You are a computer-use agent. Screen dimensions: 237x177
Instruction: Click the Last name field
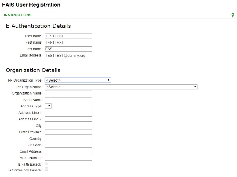point(68,49)
